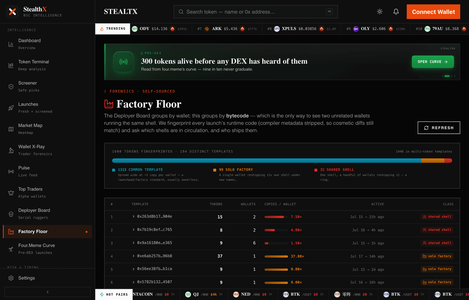Click the HOT PAIRS label
This screenshot has width=469, height=300.
[117, 294]
